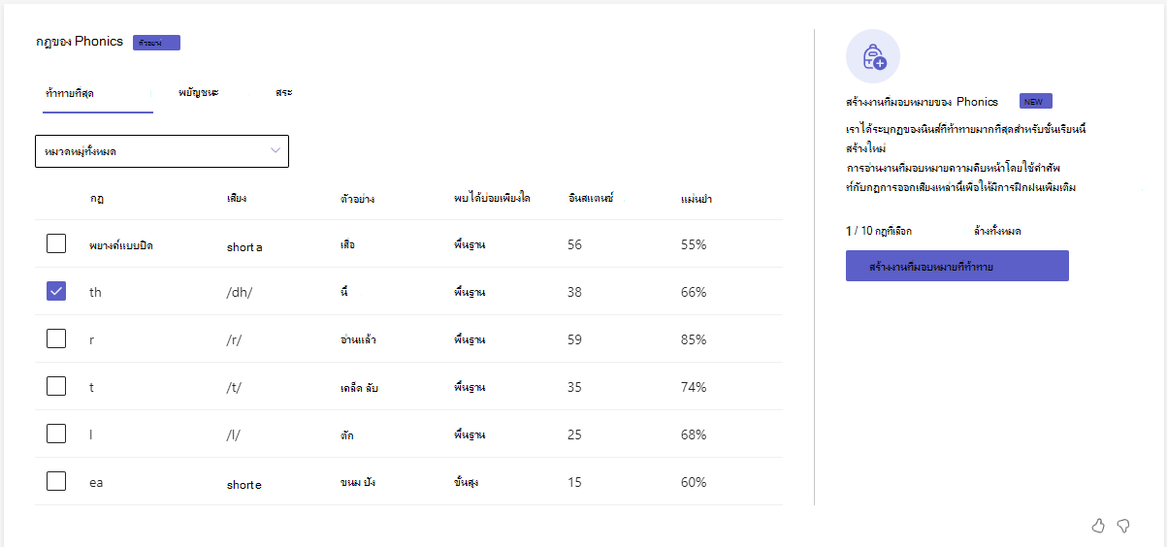
Task: Click the thumbs up feedback icon
Action: (x=1098, y=526)
